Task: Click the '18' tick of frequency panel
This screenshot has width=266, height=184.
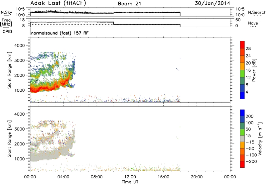Action: click(22, 20)
